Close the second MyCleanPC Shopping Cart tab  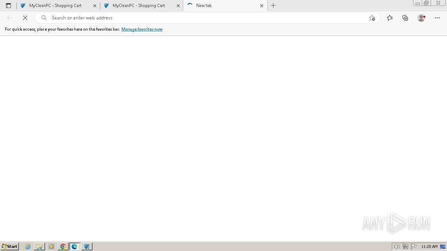point(178,6)
